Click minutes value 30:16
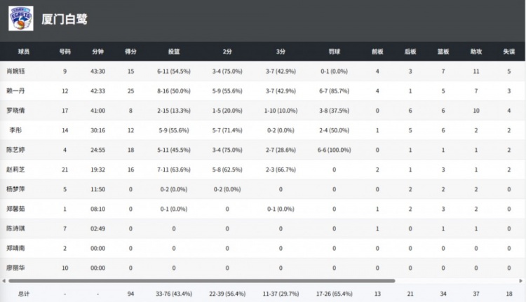The image size is (526, 302). point(97,130)
